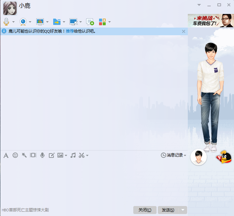Screen dimensions: 234x216
Task: Dismiss the blue info notification bar
Action: point(183,31)
